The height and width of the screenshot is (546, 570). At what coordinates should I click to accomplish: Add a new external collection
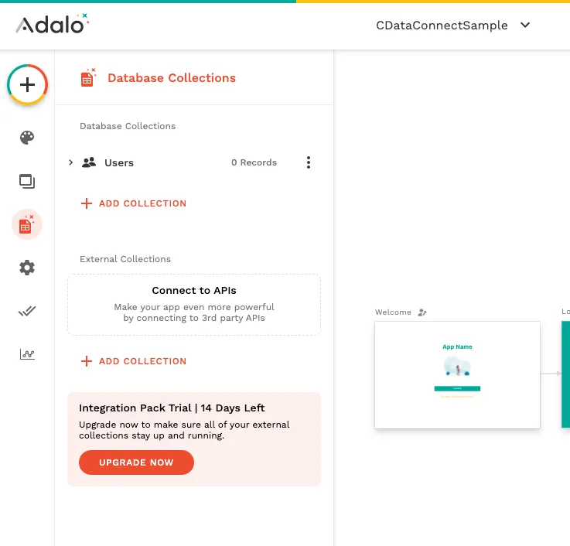pyautogui.click(x=134, y=361)
